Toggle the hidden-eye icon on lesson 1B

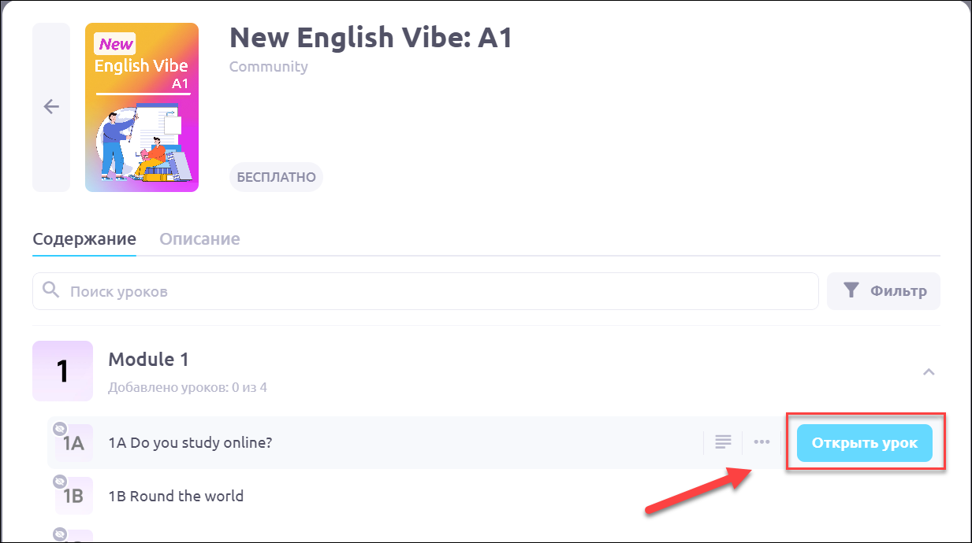point(59,481)
